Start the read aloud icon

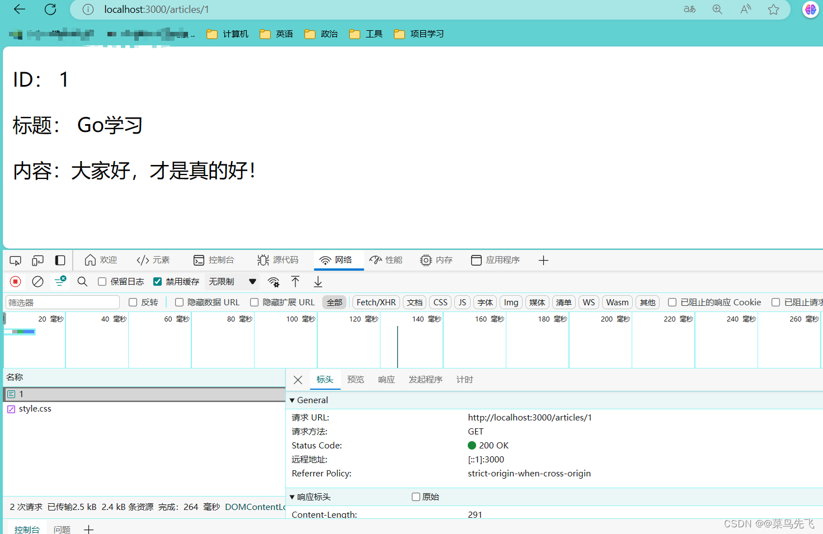click(745, 10)
